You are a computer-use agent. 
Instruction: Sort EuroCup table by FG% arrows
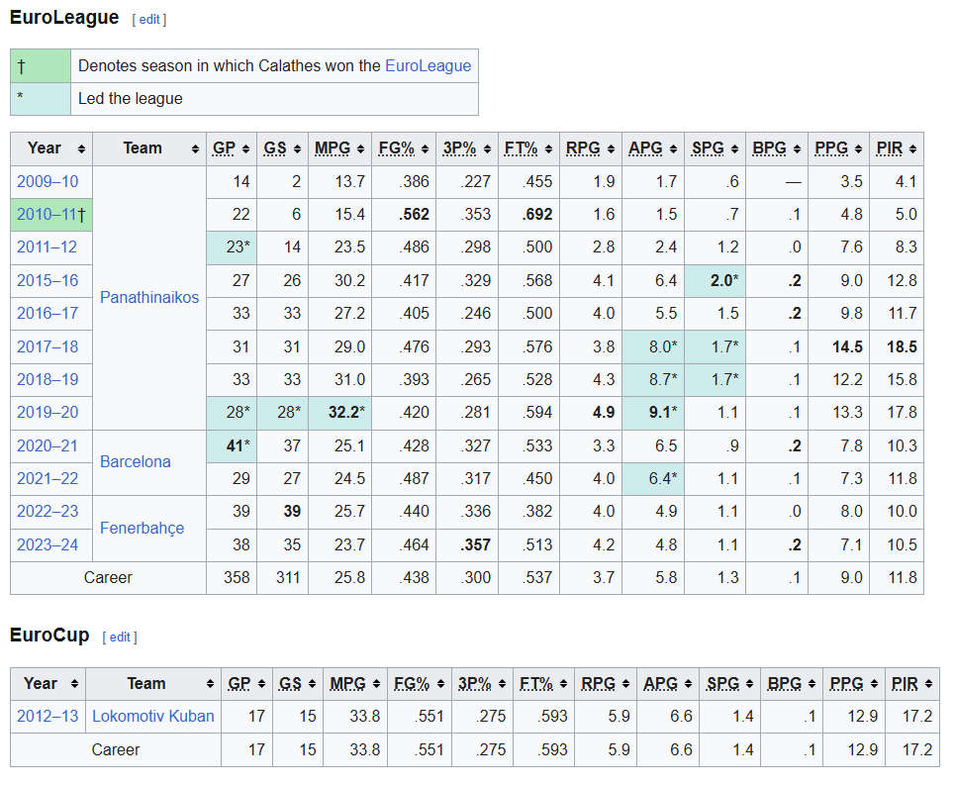pyautogui.click(x=440, y=684)
